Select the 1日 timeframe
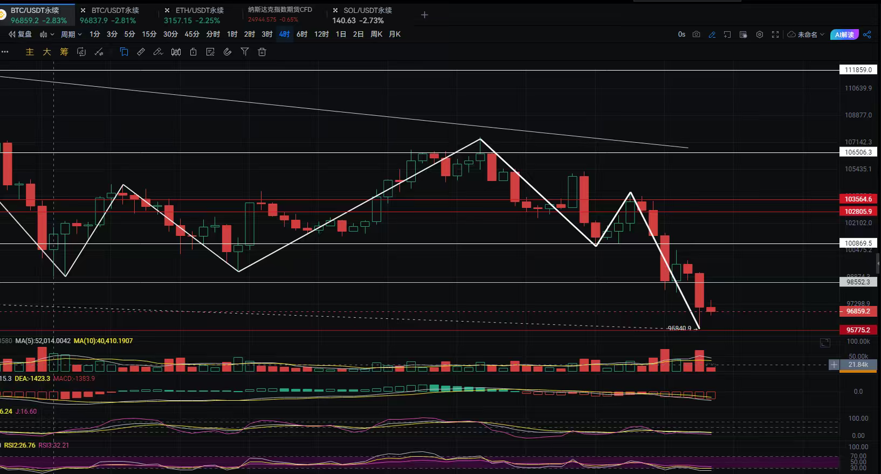Viewport: 881px width, 474px height. [341, 34]
